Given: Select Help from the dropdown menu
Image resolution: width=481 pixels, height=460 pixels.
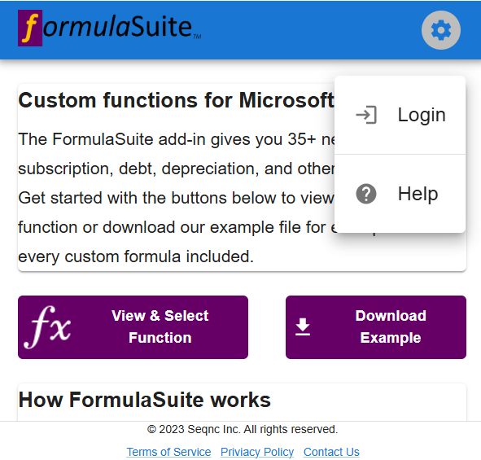Looking at the screenshot, I should click(400, 194).
